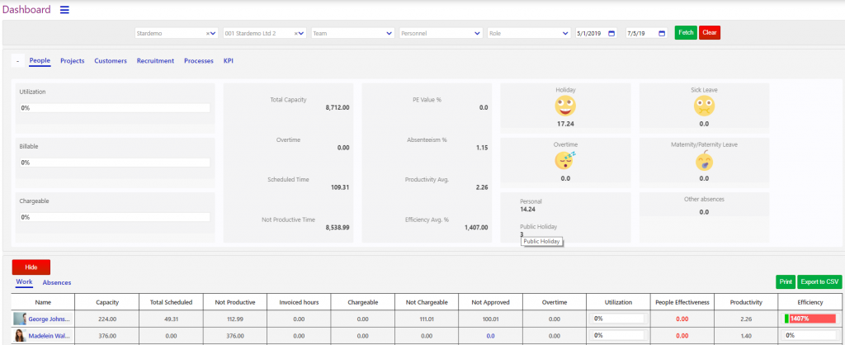Click Efficiency Avg. % value 1,407.00
Screen dimensions: 845x345
click(x=476, y=228)
